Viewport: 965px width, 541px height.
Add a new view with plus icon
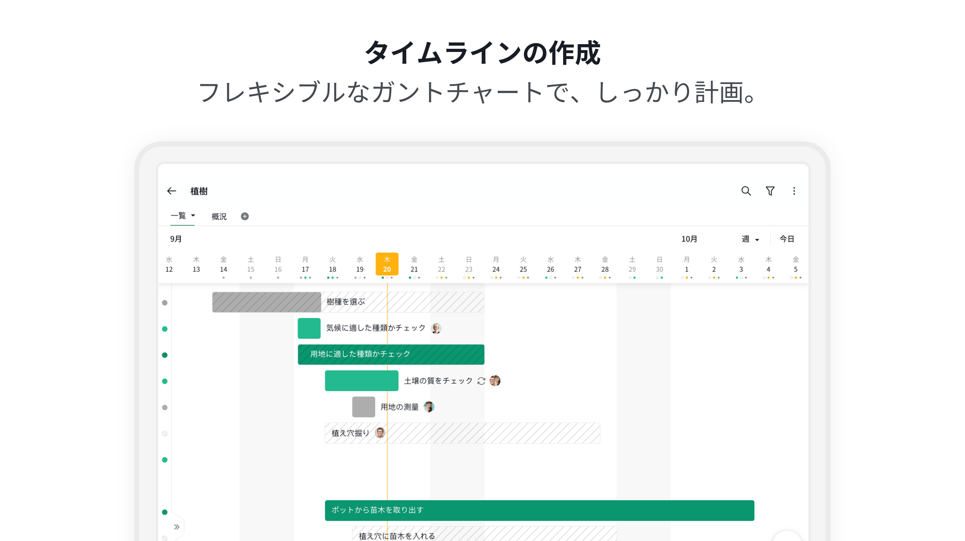pyautogui.click(x=245, y=216)
